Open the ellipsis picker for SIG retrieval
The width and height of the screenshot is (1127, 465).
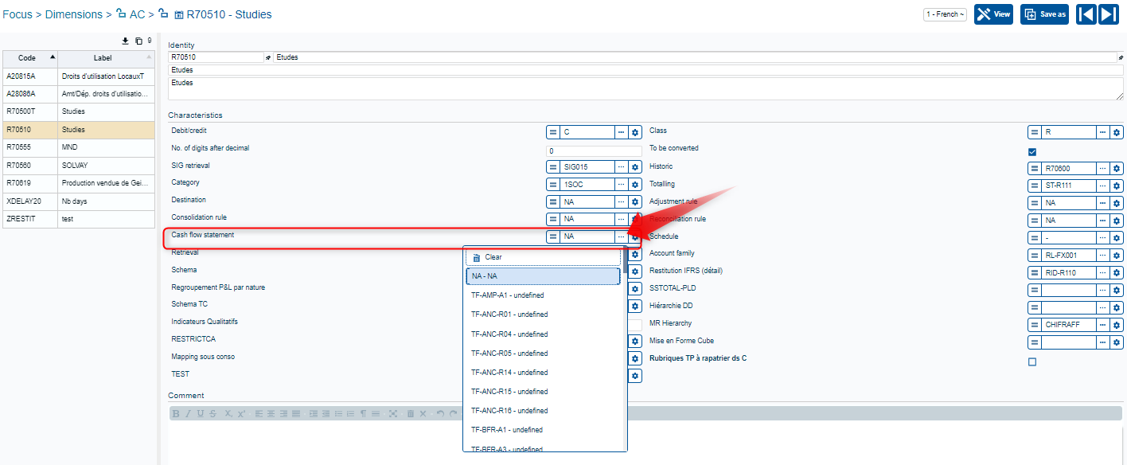pyautogui.click(x=622, y=167)
